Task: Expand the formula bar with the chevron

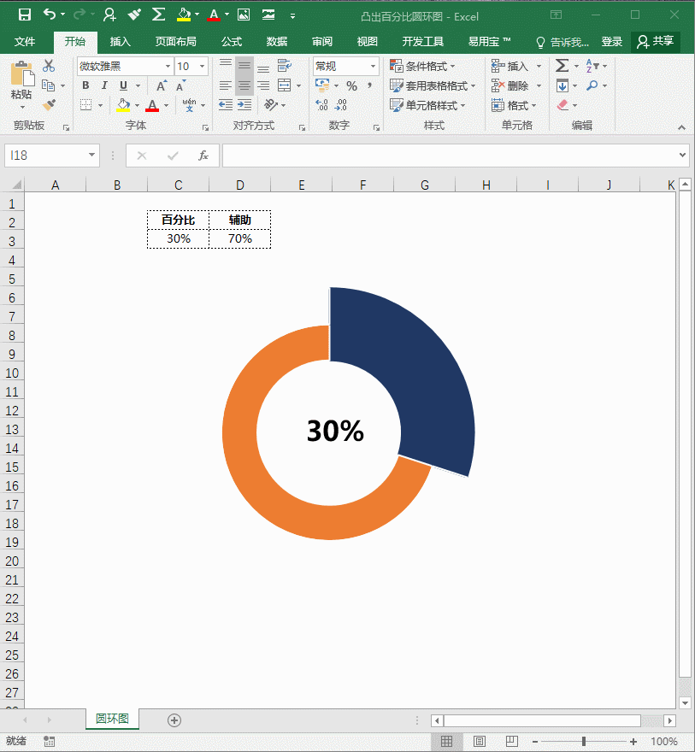Action: pos(682,155)
